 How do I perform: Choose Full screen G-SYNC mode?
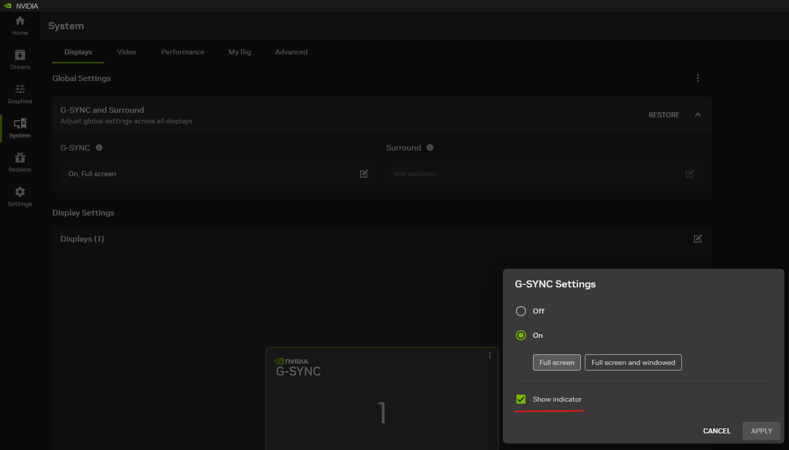(x=557, y=362)
